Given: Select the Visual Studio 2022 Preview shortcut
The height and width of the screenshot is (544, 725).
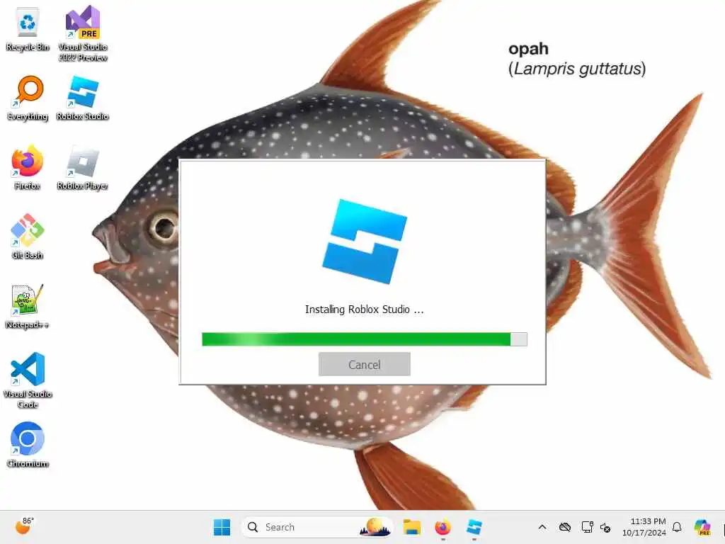Looking at the screenshot, I should tap(83, 33).
